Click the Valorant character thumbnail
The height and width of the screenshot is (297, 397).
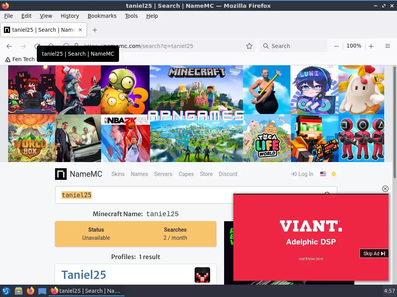[78, 90]
